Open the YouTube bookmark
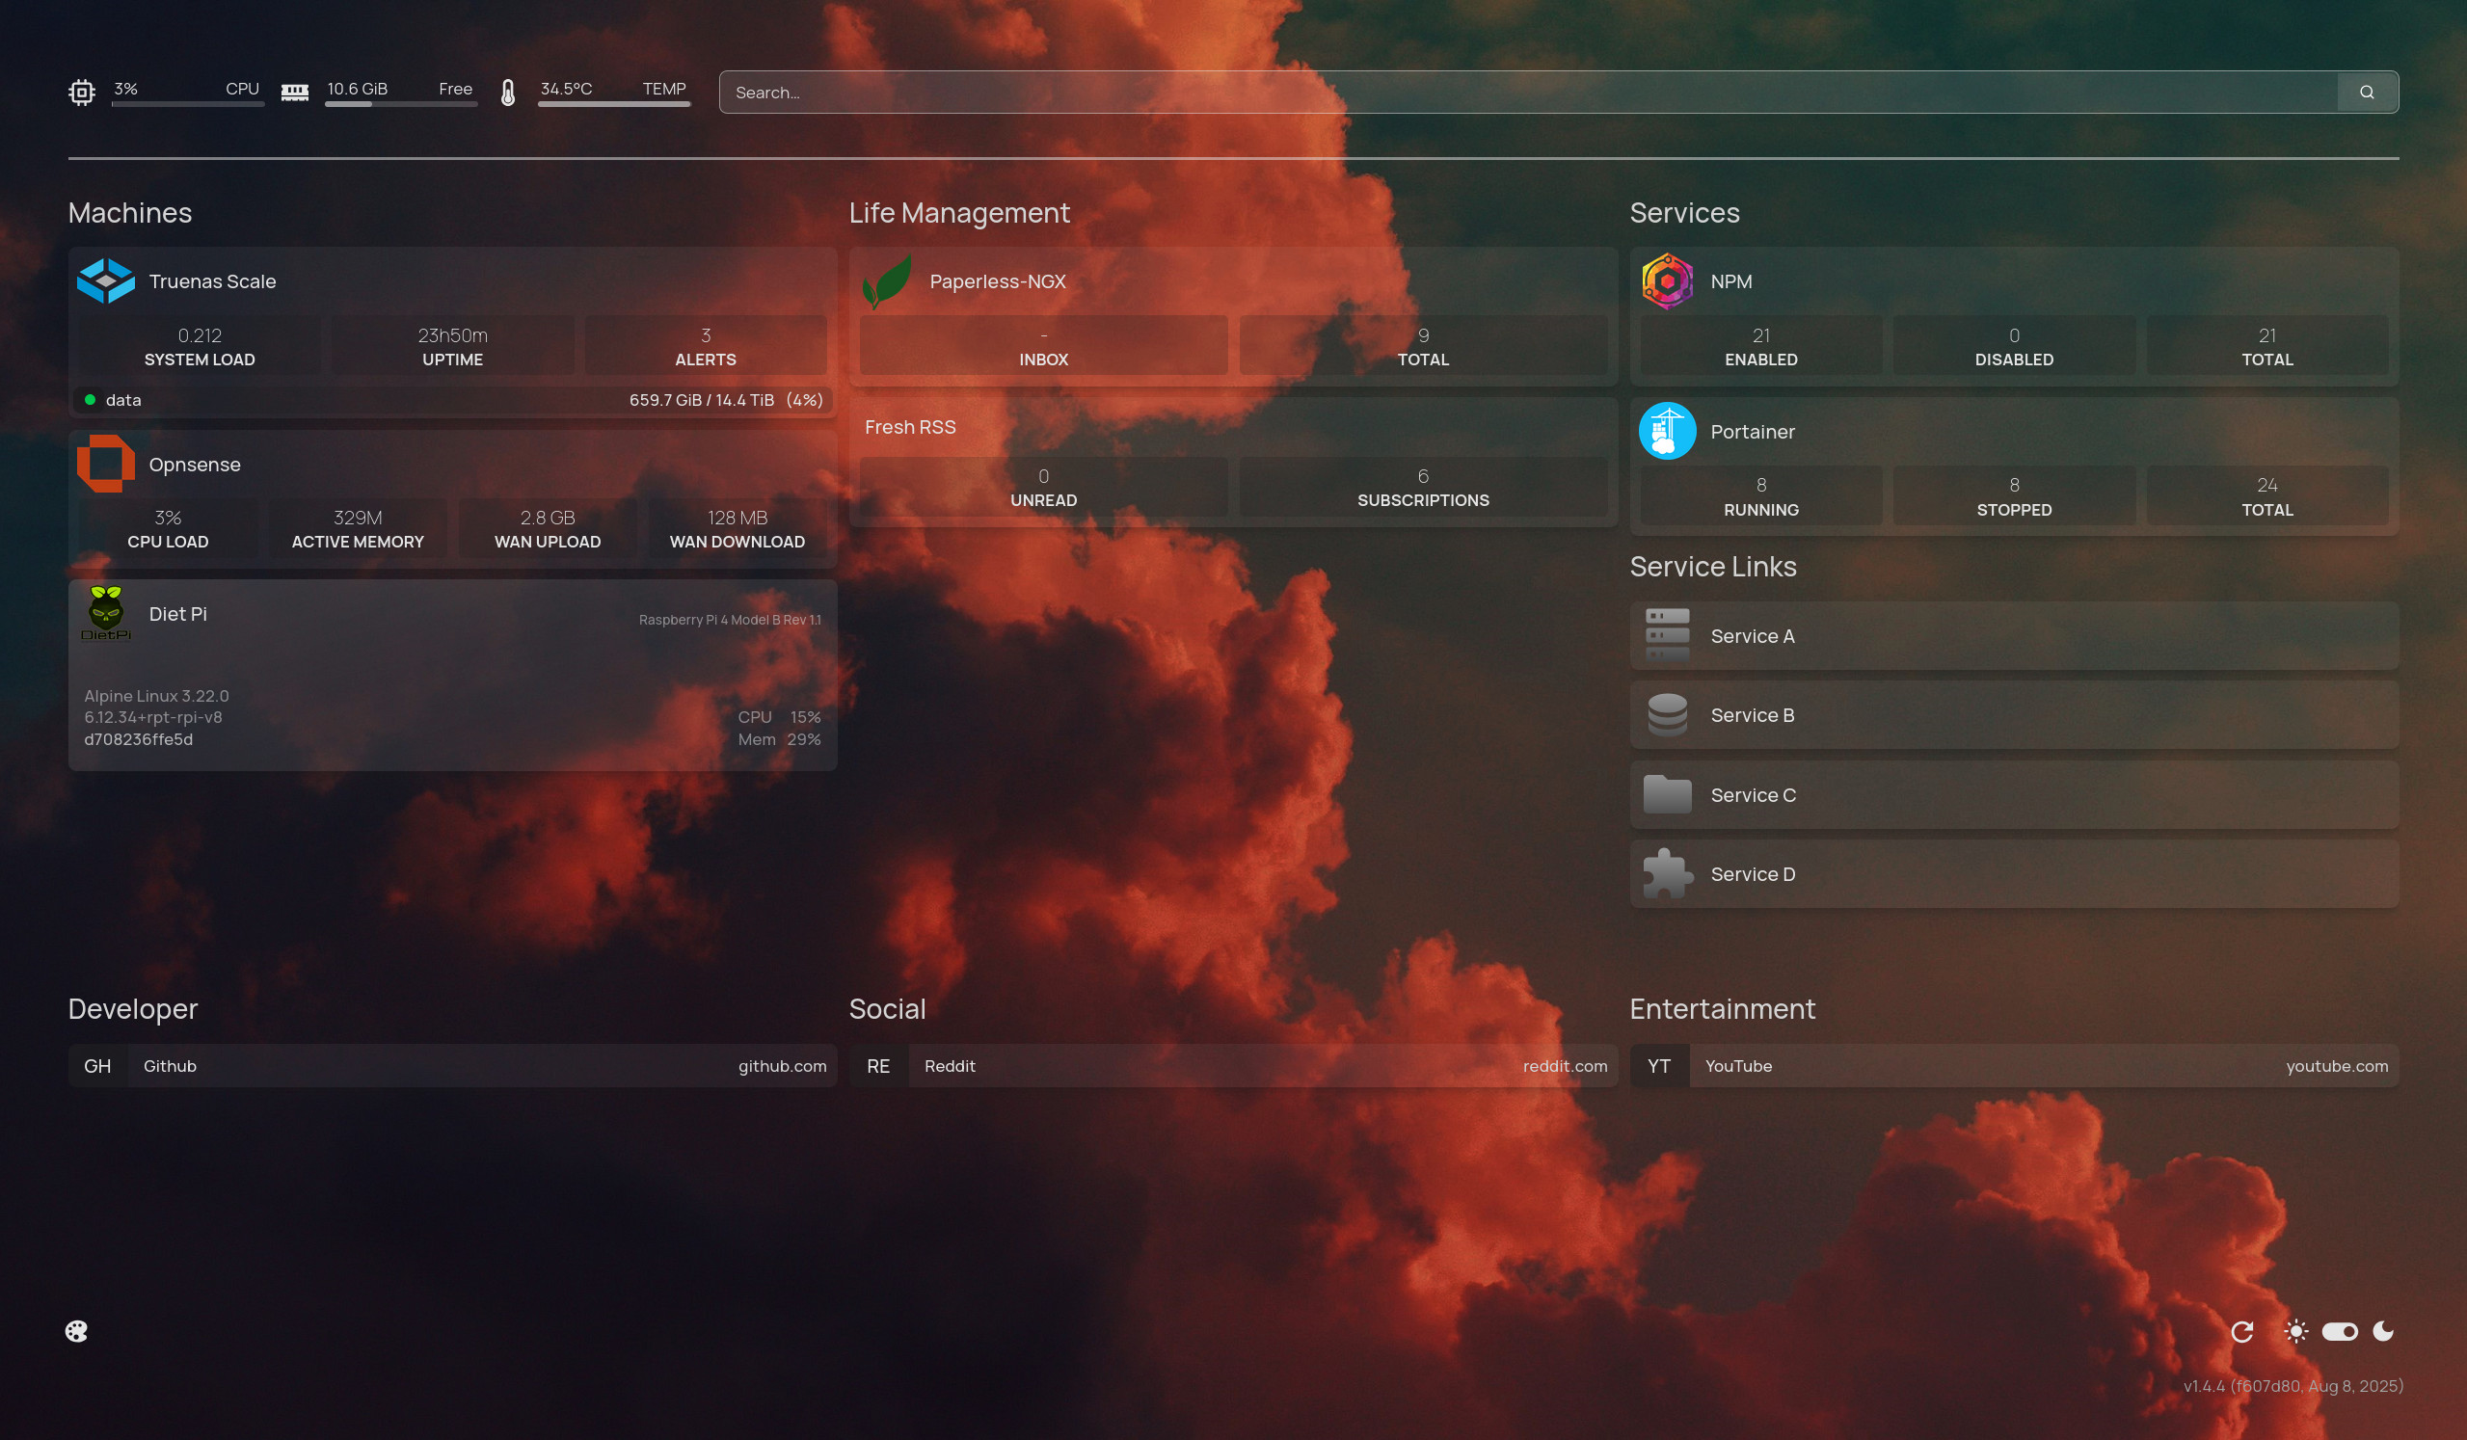The height and width of the screenshot is (1440, 2467). tap(2014, 1065)
